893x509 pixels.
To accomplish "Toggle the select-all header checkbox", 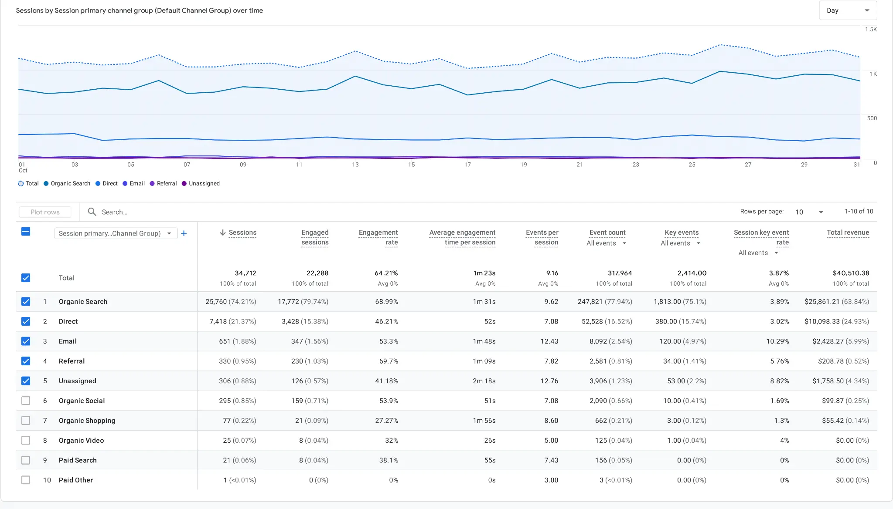I will [26, 231].
